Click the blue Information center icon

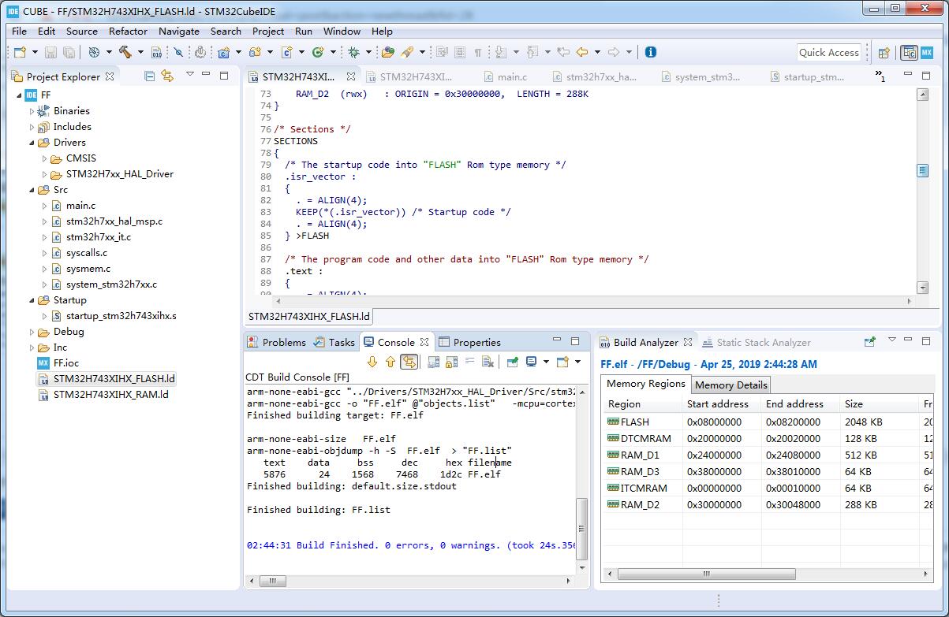pos(651,52)
